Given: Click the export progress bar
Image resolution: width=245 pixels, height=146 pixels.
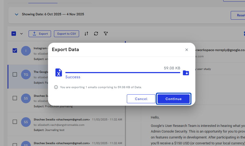Looking at the screenshot, I should [x=122, y=73].
